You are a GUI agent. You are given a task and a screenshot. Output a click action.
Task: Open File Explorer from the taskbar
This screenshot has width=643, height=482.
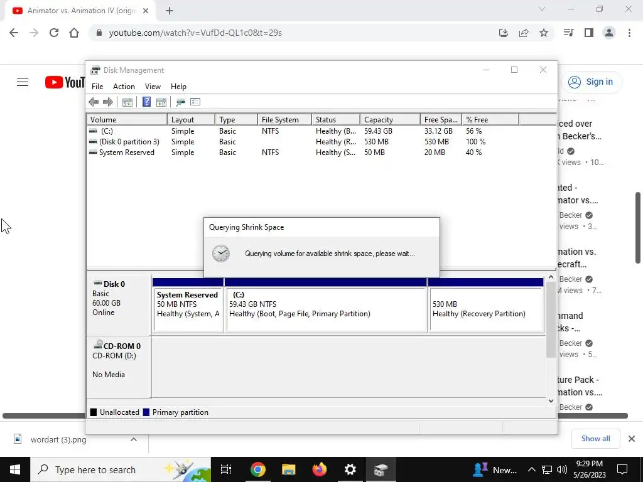coord(289,469)
